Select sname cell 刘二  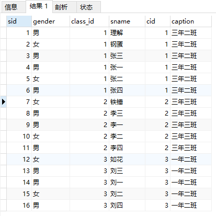point(127,194)
